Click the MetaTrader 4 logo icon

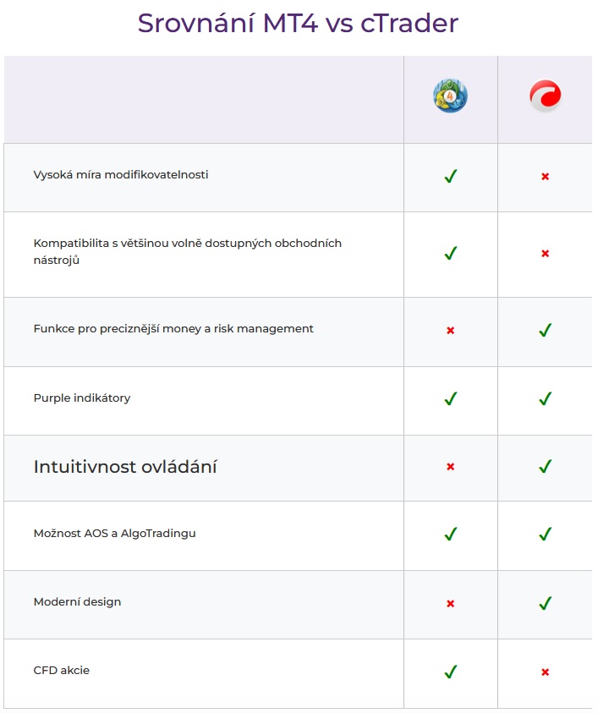450,96
